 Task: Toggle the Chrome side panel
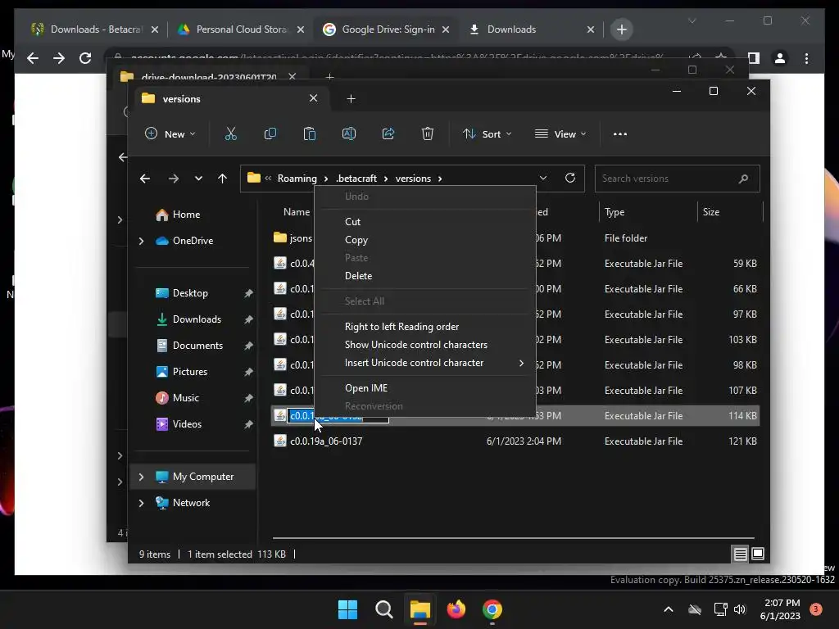tap(754, 58)
